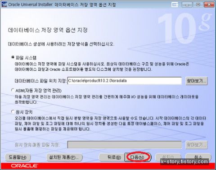Select the 파일 시스템 radio button
The width and height of the screenshot is (216, 170).
click(13, 57)
